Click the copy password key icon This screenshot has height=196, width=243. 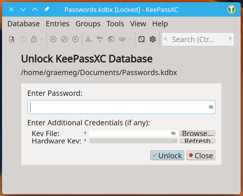coord(99,39)
